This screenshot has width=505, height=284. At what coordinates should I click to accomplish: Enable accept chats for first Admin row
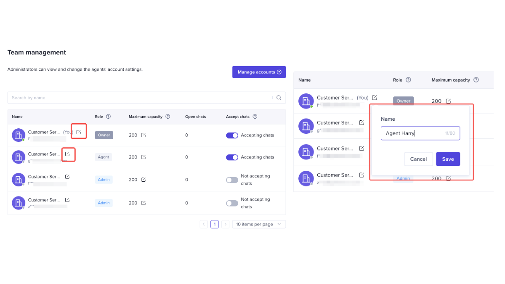click(x=232, y=180)
